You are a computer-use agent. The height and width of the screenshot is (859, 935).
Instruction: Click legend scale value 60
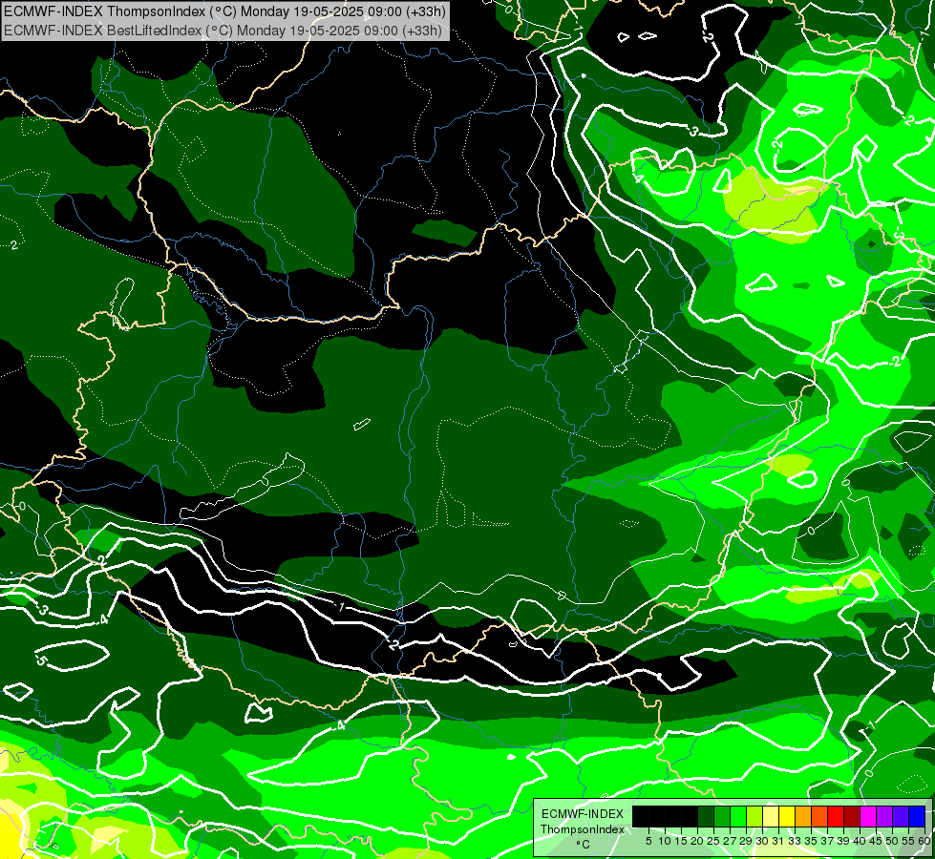pos(924,841)
